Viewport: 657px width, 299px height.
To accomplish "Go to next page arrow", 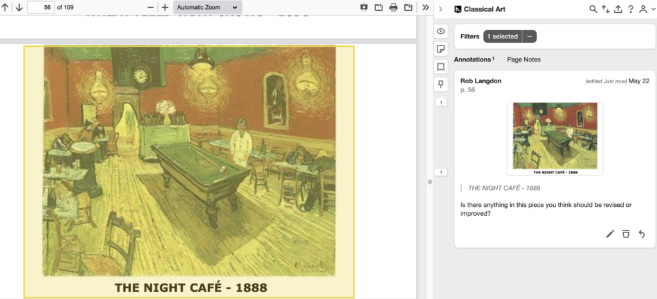I will pyautogui.click(x=19, y=8).
